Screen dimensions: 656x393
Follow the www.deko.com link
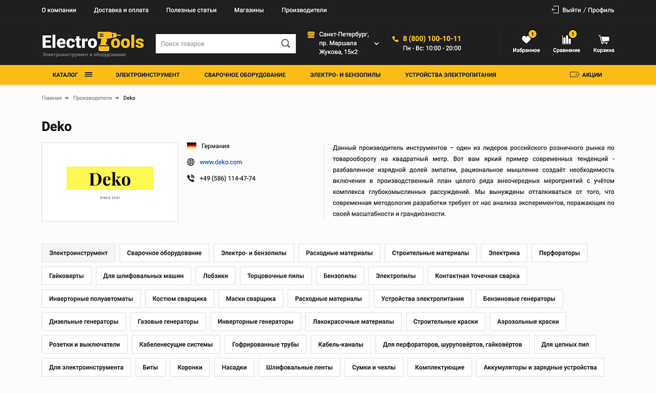tap(221, 162)
